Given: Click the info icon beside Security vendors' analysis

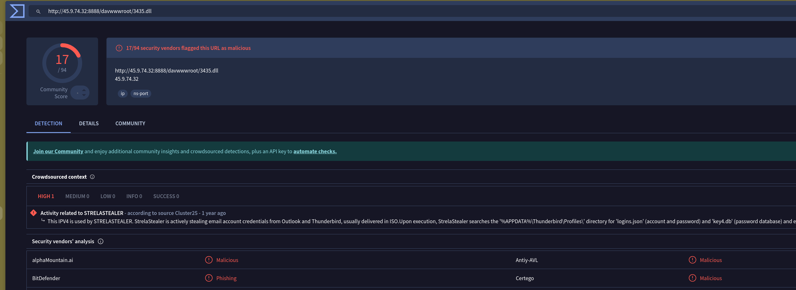Looking at the screenshot, I should click(101, 241).
